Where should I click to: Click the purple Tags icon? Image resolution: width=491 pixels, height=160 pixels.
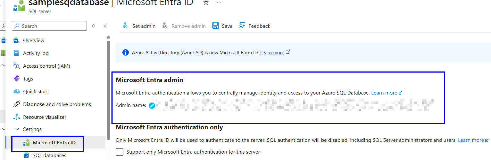tap(16, 79)
